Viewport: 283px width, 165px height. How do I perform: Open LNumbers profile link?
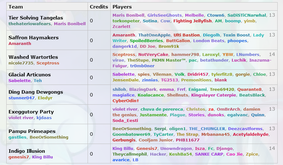click(x=248, y=54)
